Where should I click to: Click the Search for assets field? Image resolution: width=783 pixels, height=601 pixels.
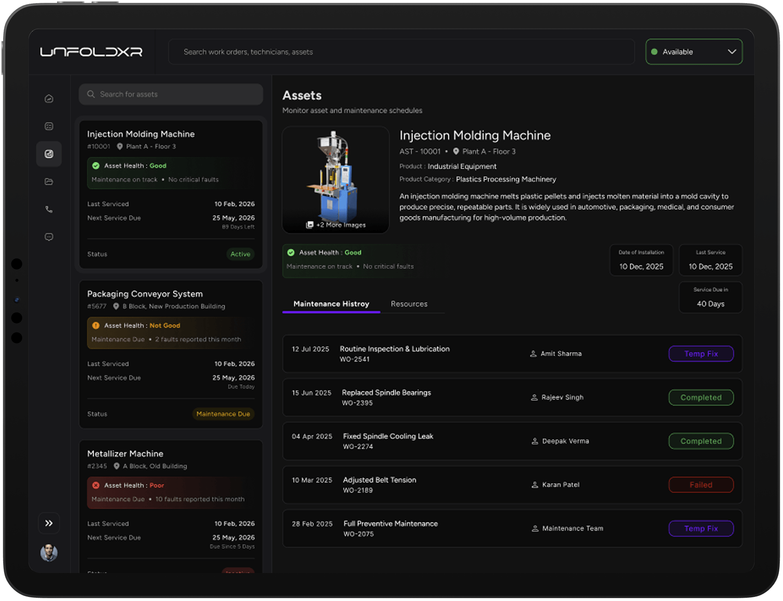[x=175, y=94]
